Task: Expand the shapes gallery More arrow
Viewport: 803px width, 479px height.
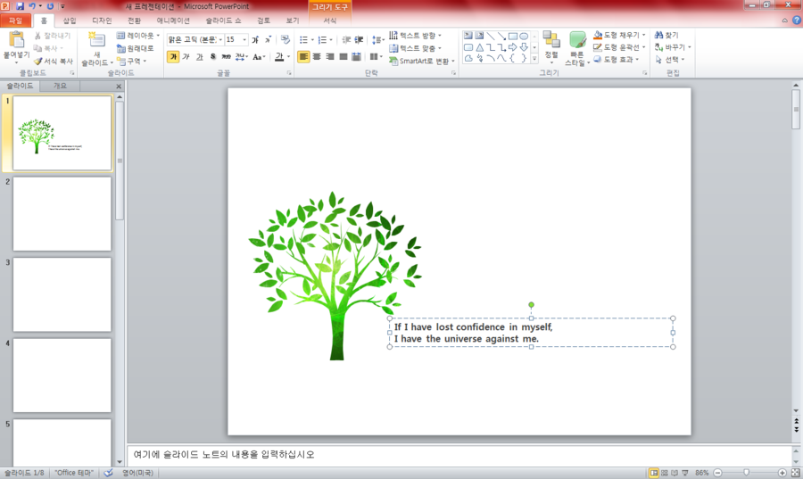Action: [534, 59]
